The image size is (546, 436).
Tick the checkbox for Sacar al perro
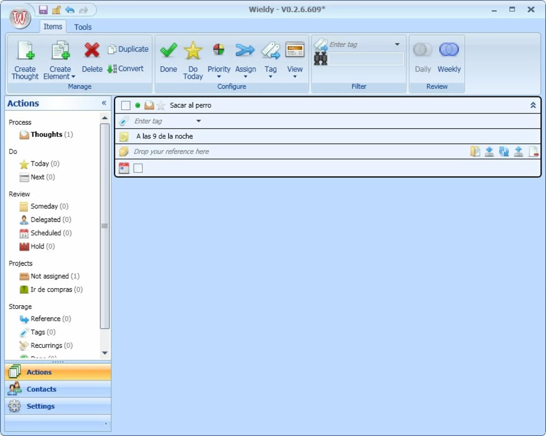[126, 105]
